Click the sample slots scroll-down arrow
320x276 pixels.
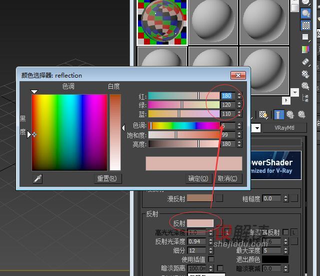tap(295, 92)
